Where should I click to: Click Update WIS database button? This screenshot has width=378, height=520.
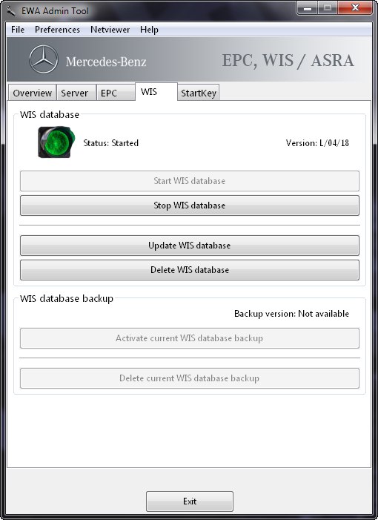point(190,246)
